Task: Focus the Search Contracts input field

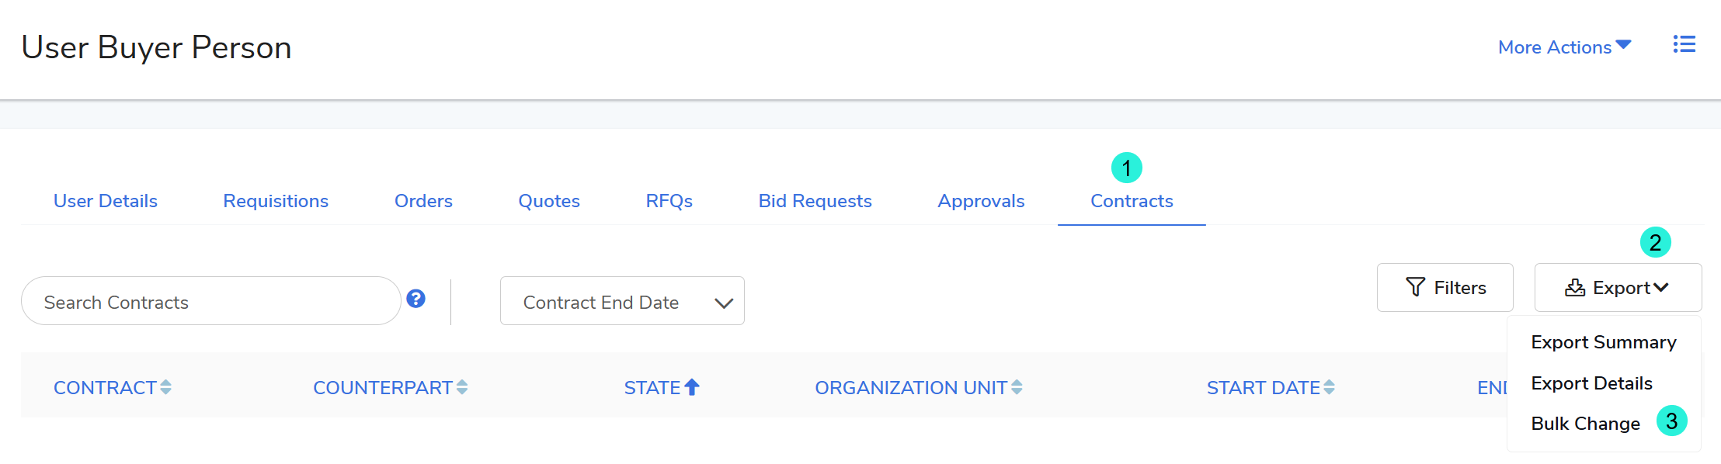Action: [x=210, y=302]
